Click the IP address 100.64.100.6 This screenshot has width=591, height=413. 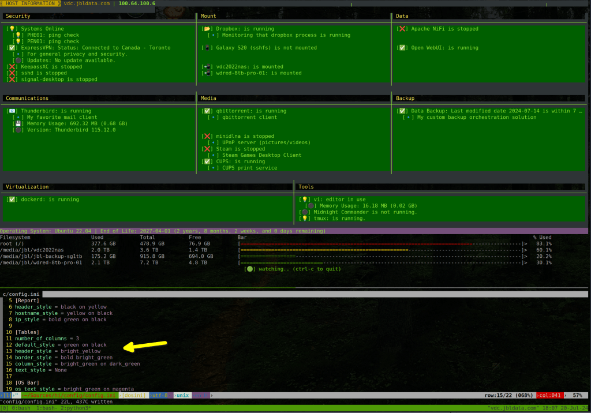(x=136, y=3)
